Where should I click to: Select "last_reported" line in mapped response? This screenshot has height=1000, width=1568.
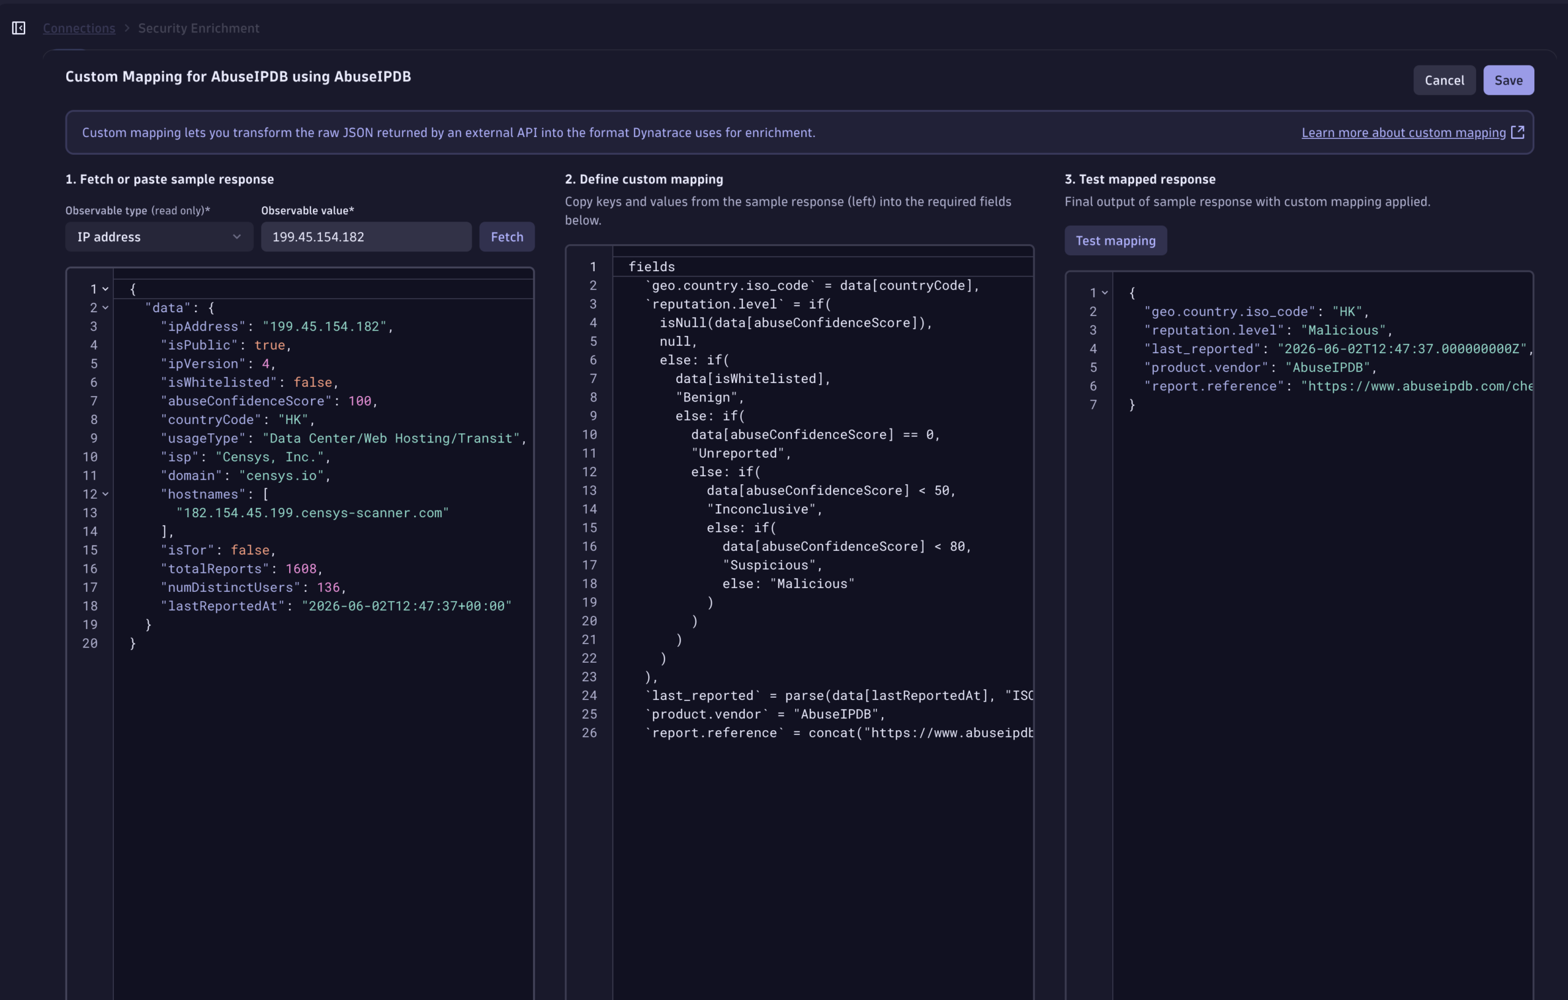1338,349
